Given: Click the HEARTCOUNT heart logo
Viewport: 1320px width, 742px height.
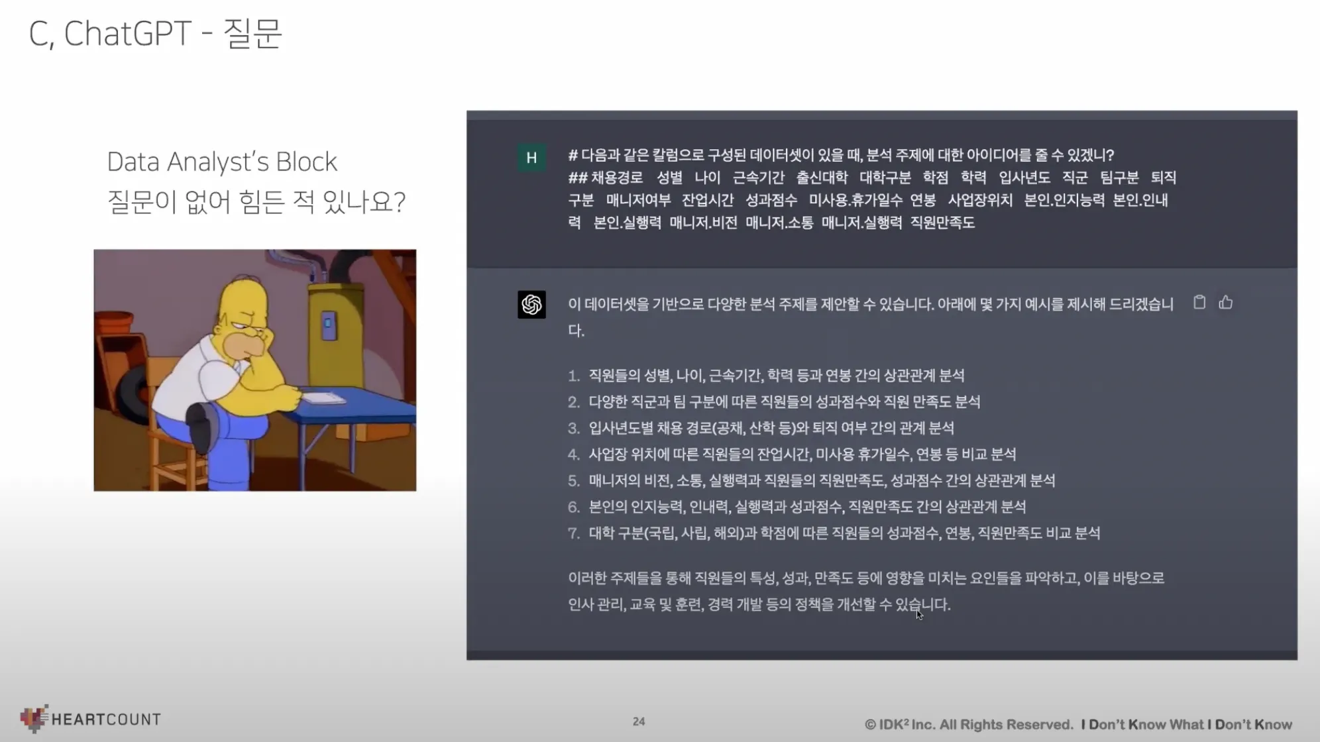Looking at the screenshot, I should click(x=34, y=719).
